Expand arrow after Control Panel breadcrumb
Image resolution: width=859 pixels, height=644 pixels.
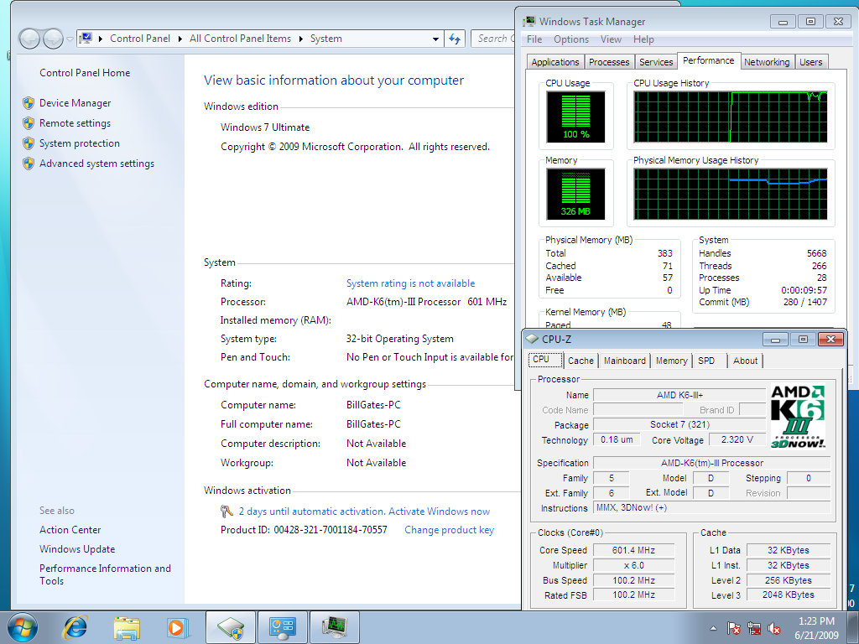(180, 39)
